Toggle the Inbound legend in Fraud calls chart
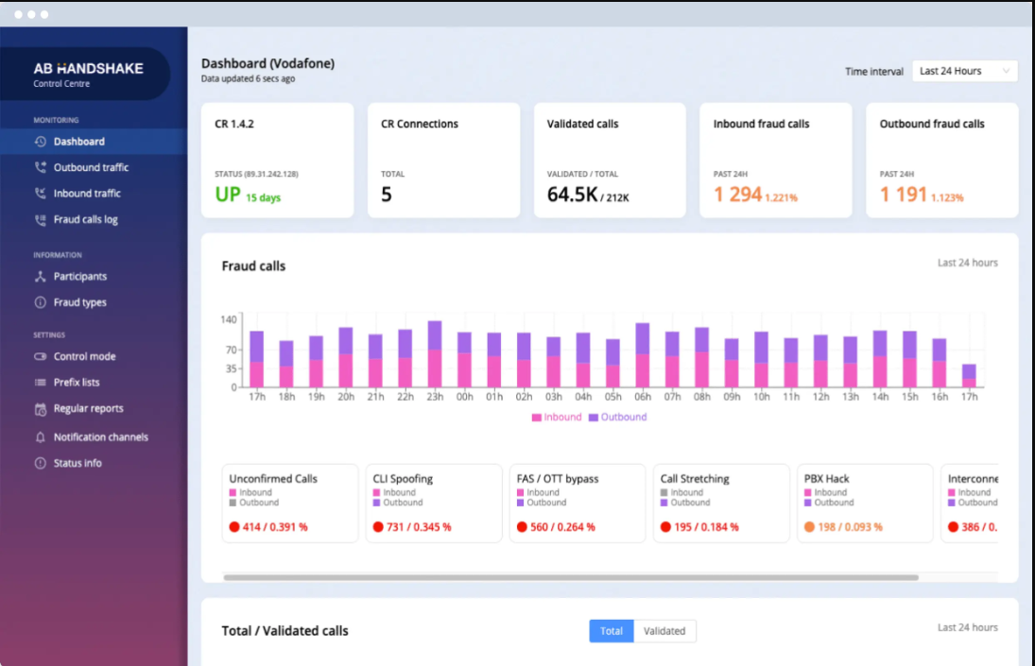This screenshot has height=666, width=1035. [x=557, y=418]
